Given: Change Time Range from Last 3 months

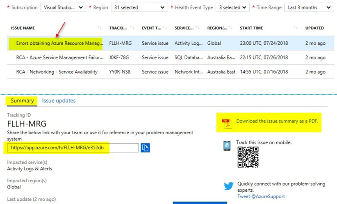Looking at the screenshot, I should point(310,7).
